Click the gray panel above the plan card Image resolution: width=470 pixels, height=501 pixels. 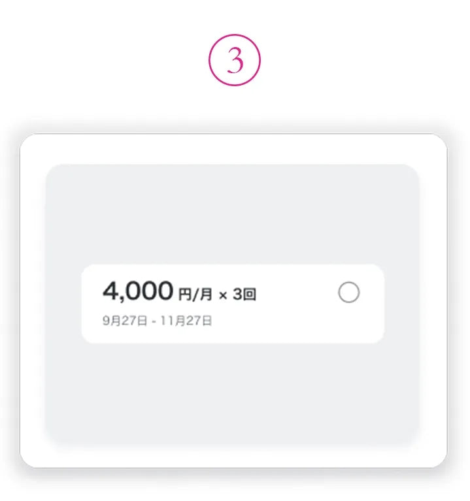pos(232,212)
